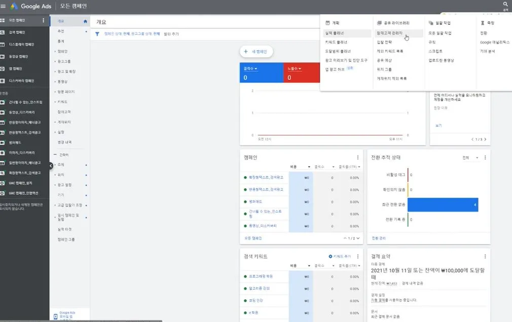Viewport: 512px width, 322px height.
Task: Click the blue filter funnel icon
Action: click(x=97, y=34)
